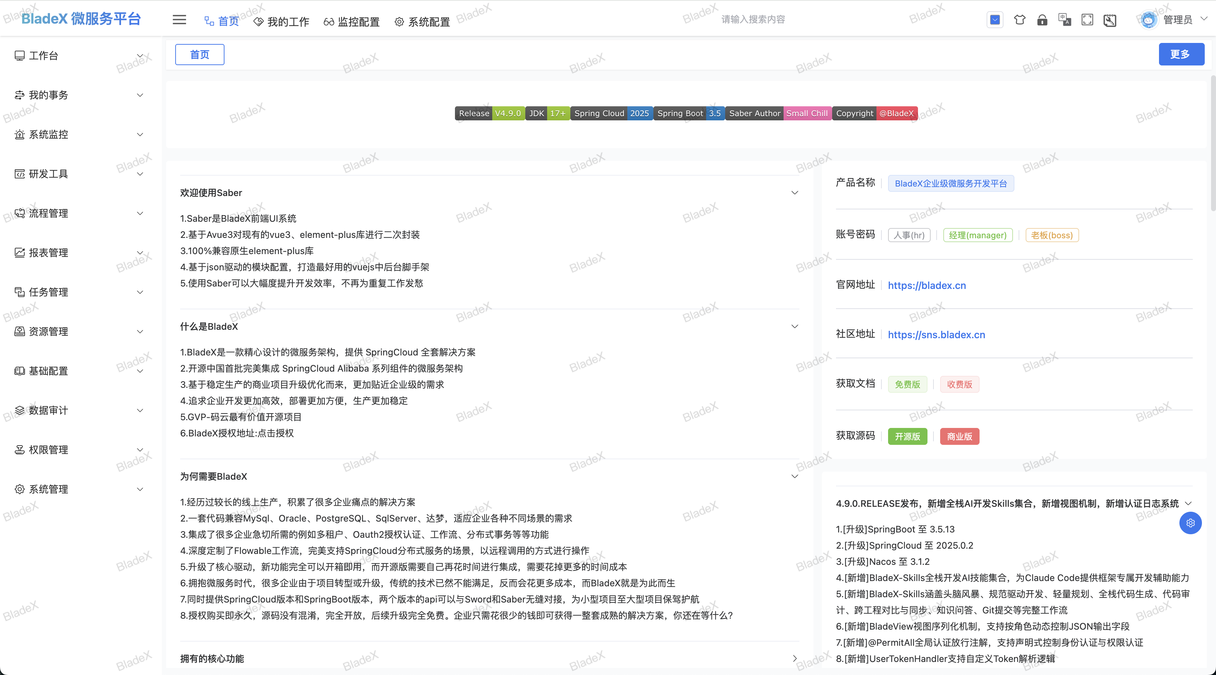Expand the 数据审计 sidebar chevron
Viewport: 1216px width, 675px height.
click(140, 410)
